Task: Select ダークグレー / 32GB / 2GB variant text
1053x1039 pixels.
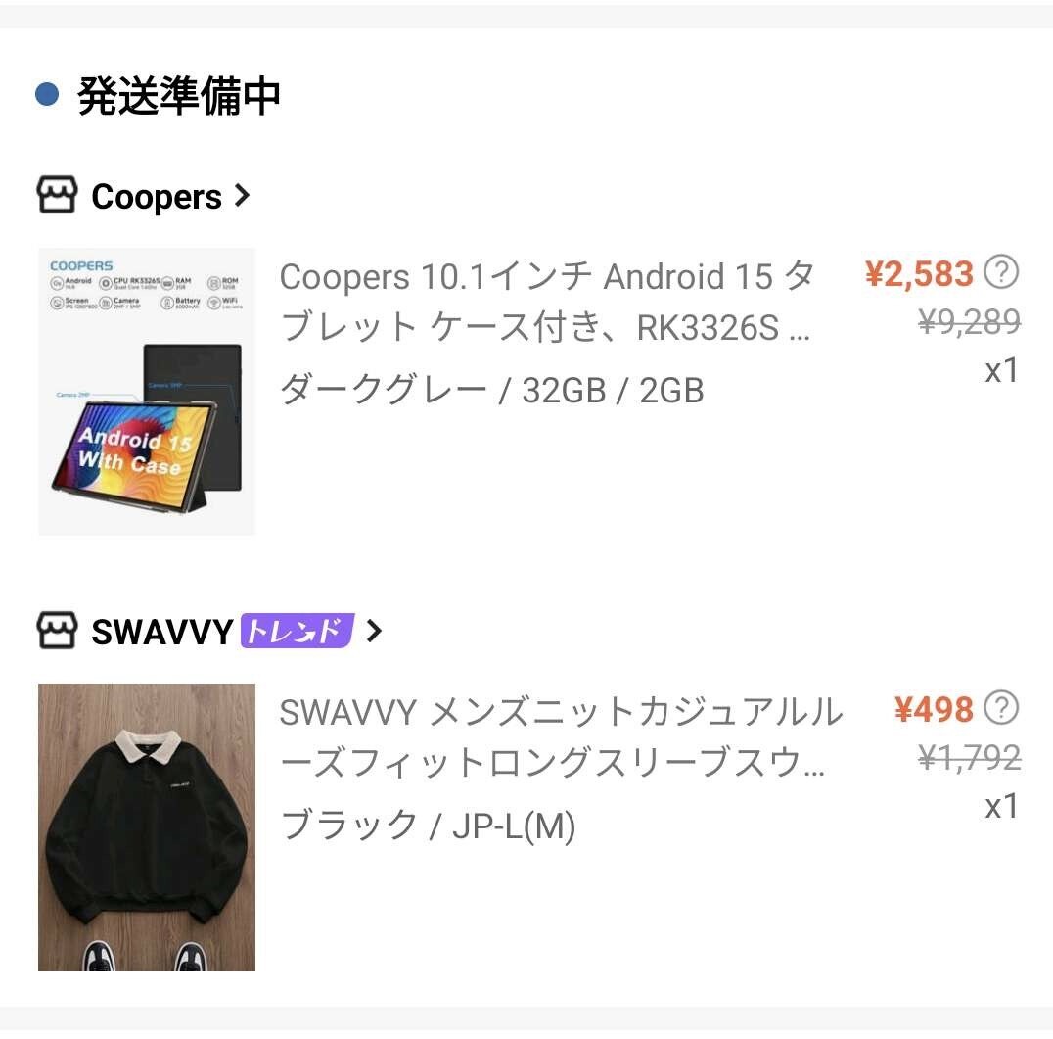Action: click(x=491, y=390)
